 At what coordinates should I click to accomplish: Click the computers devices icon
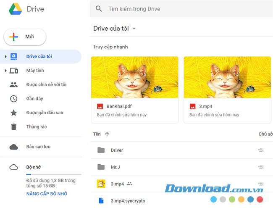point(14,71)
